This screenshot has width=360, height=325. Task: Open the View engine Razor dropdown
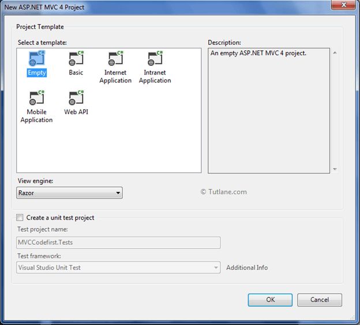[69, 192]
